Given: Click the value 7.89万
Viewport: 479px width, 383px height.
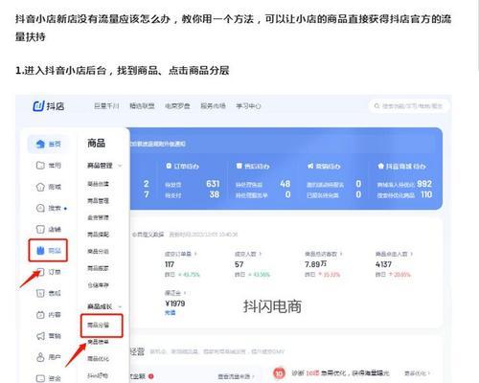Looking at the screenshot, I should click(x=315, y=264).
